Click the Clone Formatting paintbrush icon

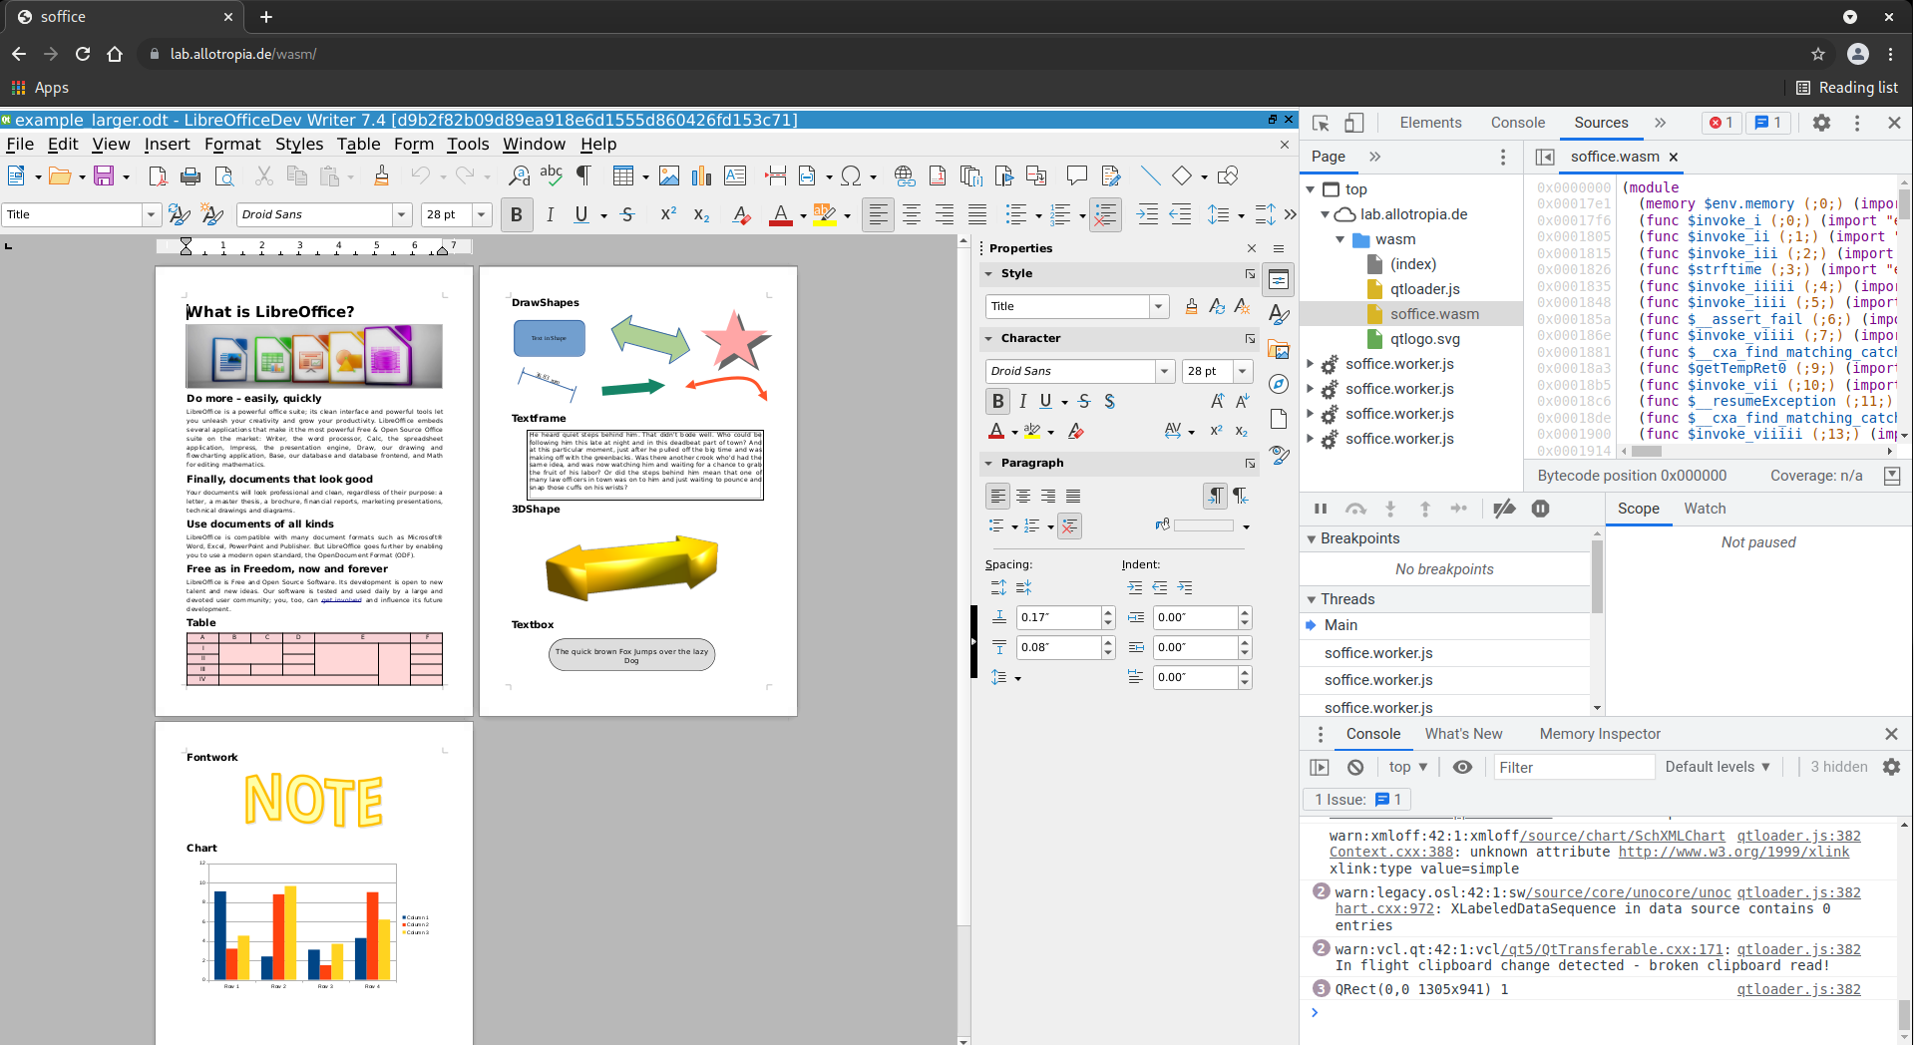point(381,175)
